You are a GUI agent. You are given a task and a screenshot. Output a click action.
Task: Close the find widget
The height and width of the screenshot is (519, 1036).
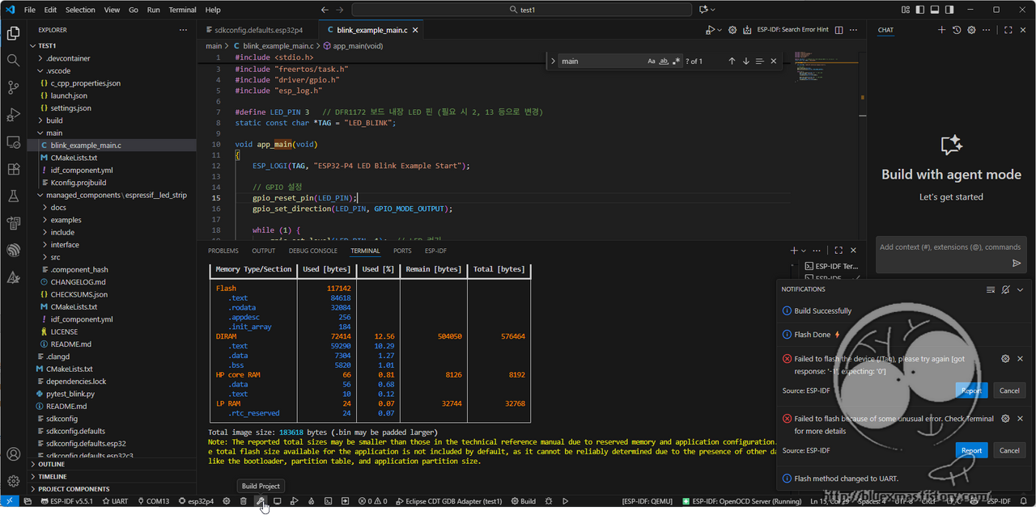pos(774,61)
